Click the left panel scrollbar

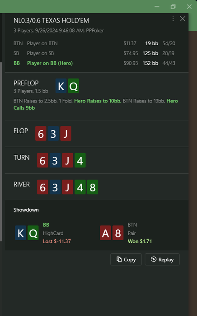tap(1, 151)
